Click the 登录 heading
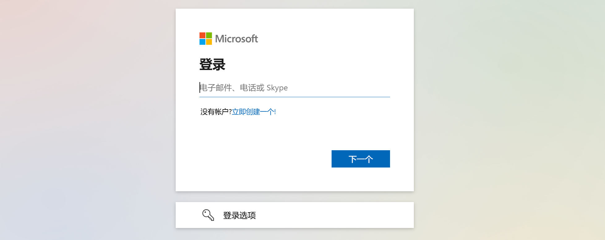This screenshot has width=605, height=240. (x=212, y=64)
